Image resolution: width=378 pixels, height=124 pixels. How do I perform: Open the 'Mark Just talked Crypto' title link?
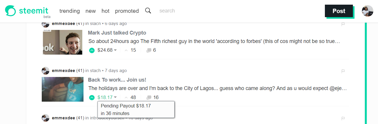click(x=117, y=33)
